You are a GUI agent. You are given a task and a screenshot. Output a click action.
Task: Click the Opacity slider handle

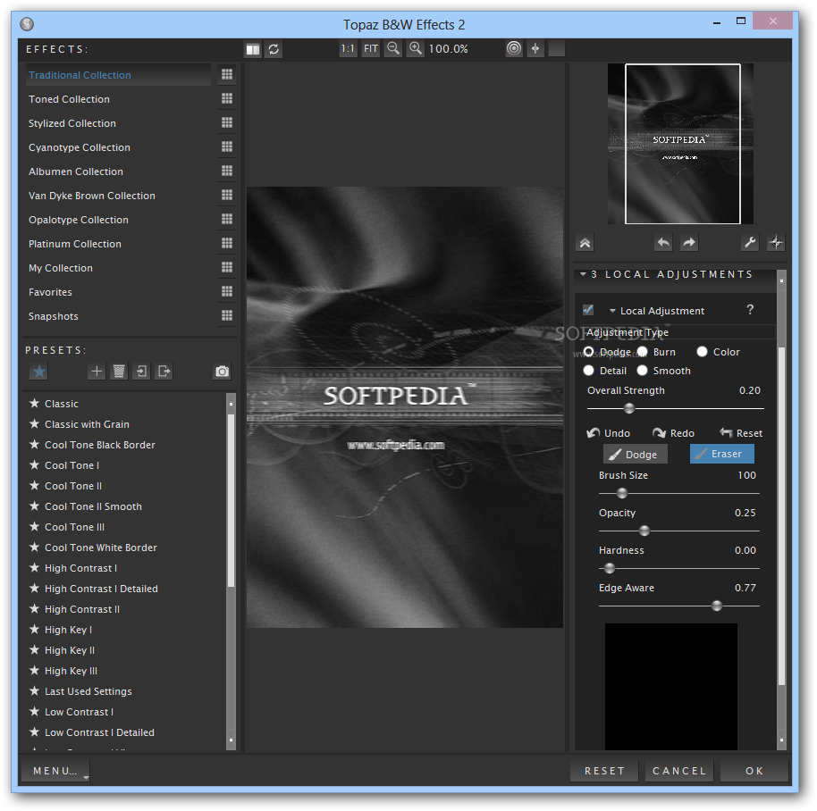(x=644, y=531)
